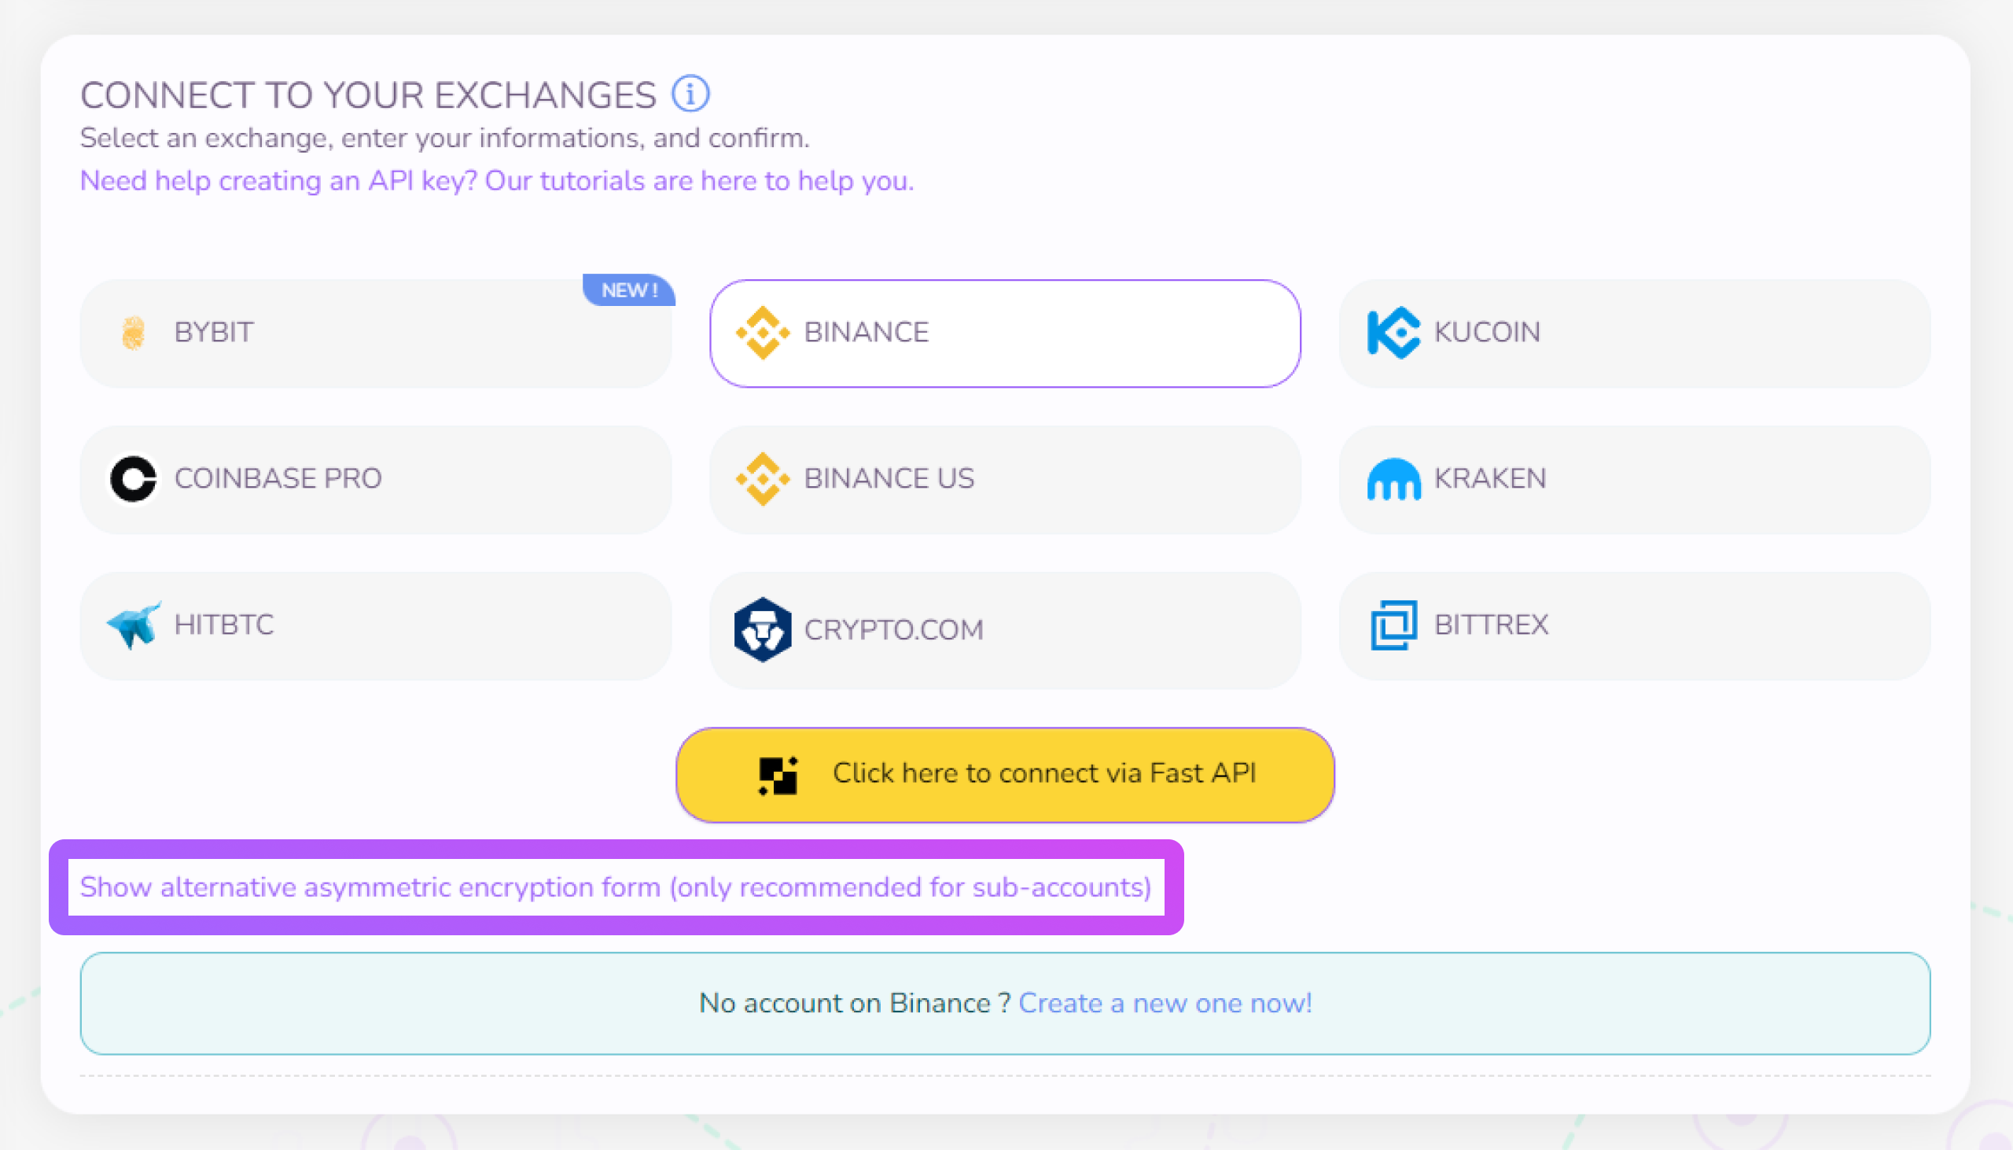This screenshot has height=1150, width=2013.
Task: Connect via the Fast API button
Action: (x=1005, y=774)
